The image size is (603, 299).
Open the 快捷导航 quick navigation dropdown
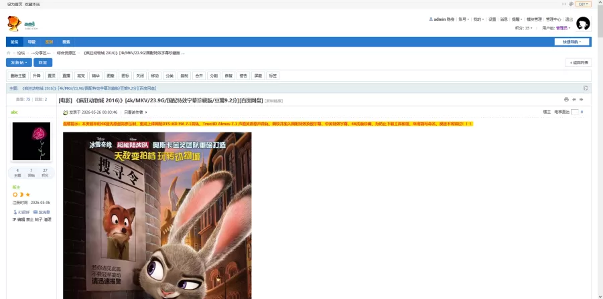coord(572,42)
